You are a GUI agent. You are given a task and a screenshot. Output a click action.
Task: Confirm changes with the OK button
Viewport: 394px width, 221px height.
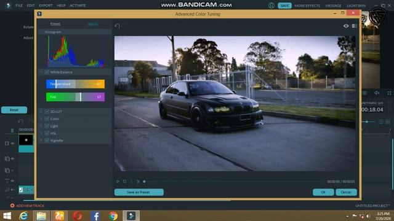pos(323,192)
